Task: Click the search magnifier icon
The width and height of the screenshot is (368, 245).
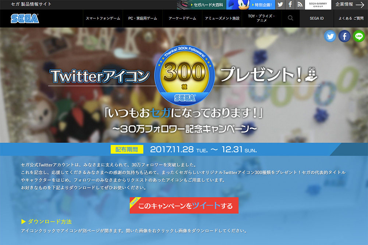Action: coord(291,18)
